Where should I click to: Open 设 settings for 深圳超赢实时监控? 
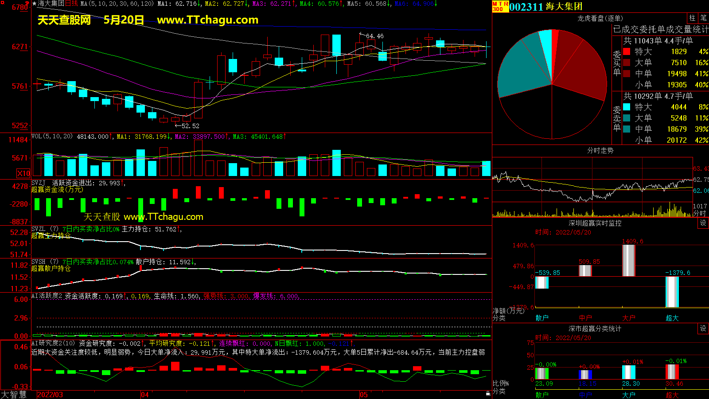pyautogui.click(x=703, y=223)
